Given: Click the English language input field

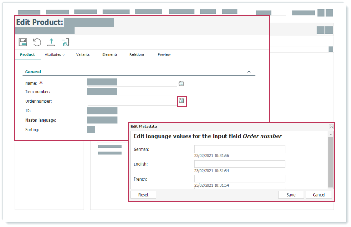Looking at the screenshot, I should (x=239, y=164).
